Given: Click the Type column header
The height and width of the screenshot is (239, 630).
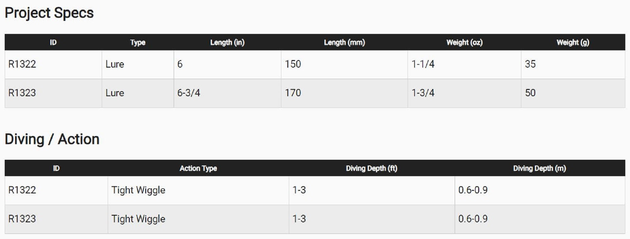Looking at the screenshot, I should point(138,42).
